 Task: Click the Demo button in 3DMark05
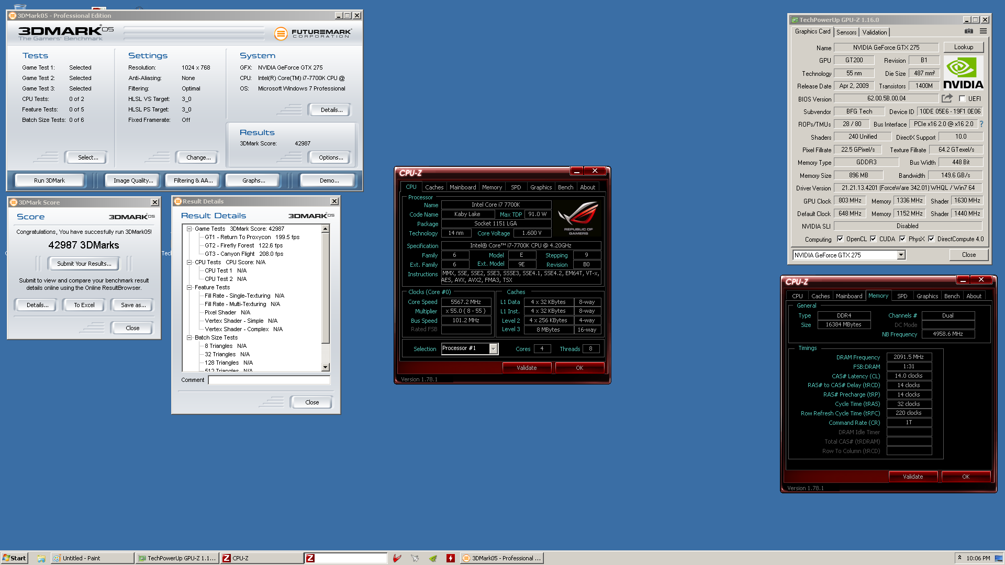click(329, 180)
